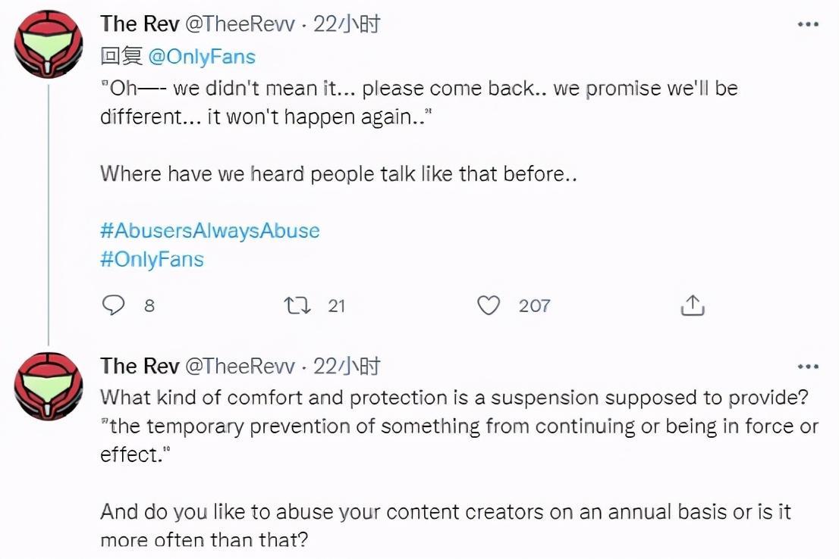
Task: Open The Rev's avatar on second tweet
Action: [49, 386]
